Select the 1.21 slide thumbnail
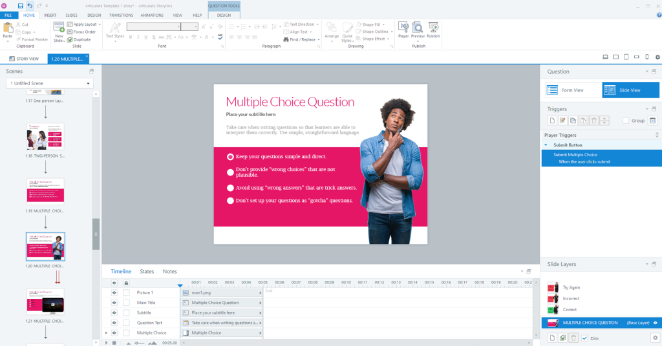Screen dimensions: 662x346 click(x=45, y=301)
